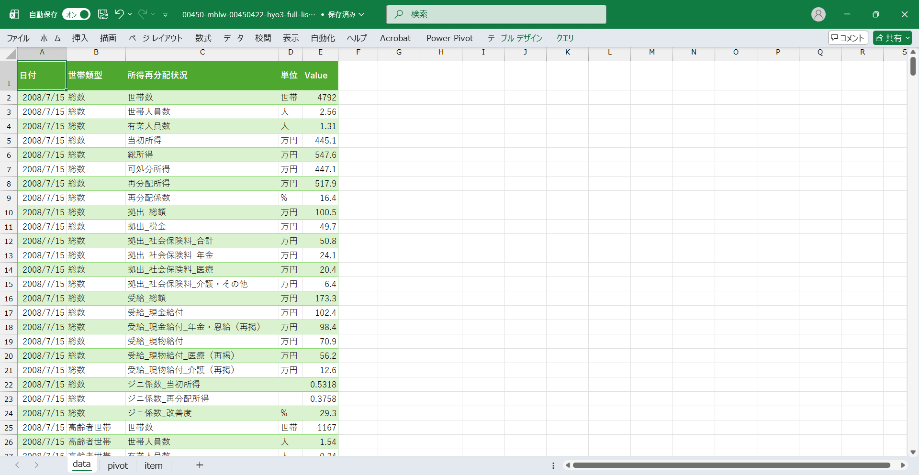Screen dimensions: 919x475
Task: Add a new sheet with plus icon
Action: [200, 465]
